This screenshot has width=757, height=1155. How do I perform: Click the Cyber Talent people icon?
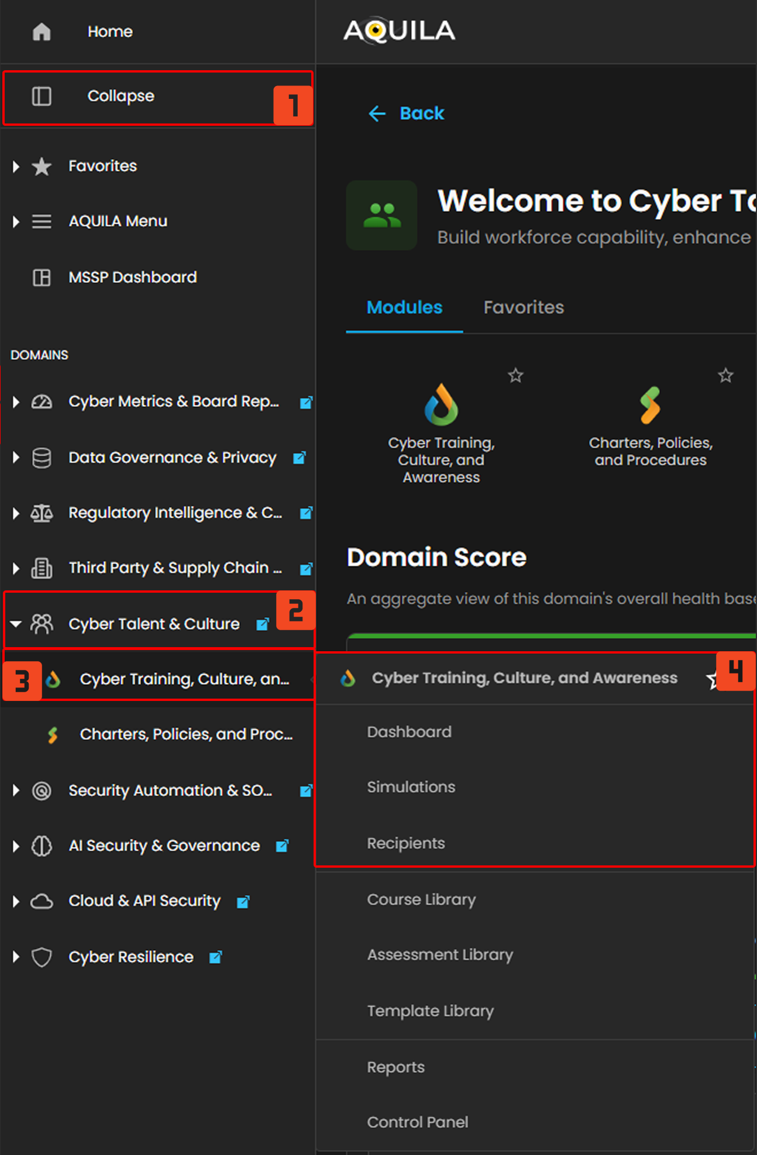(x=42, y=624)
